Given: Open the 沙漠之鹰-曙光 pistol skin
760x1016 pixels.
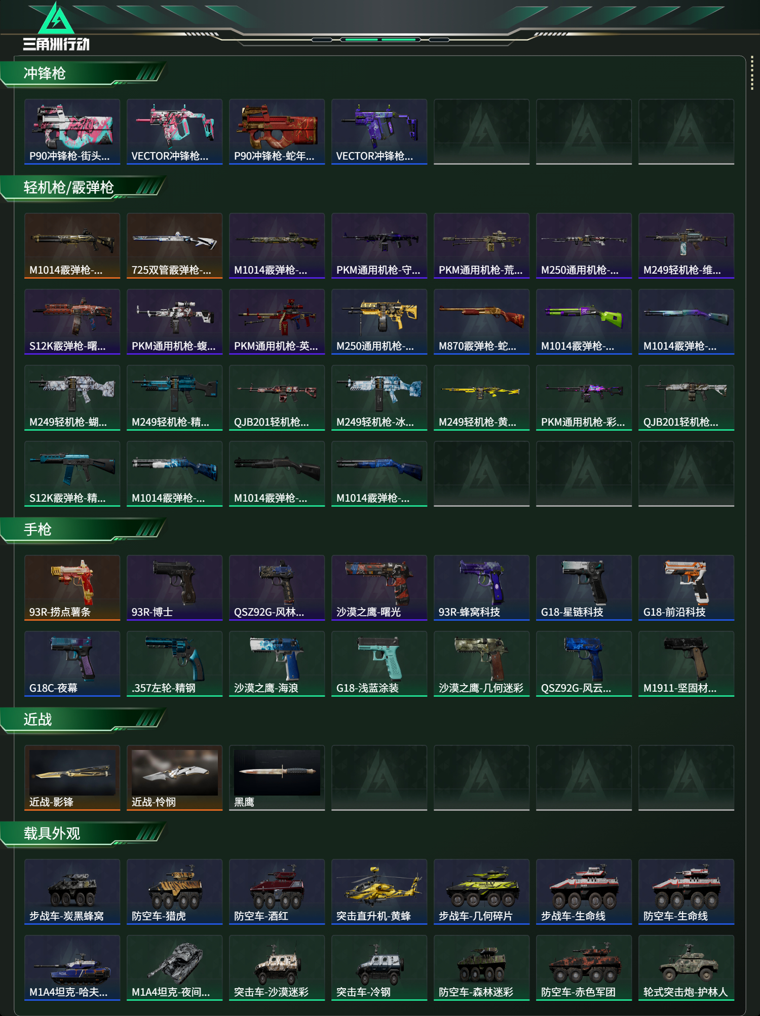Looking at the screenshot, I should point(379,588).
